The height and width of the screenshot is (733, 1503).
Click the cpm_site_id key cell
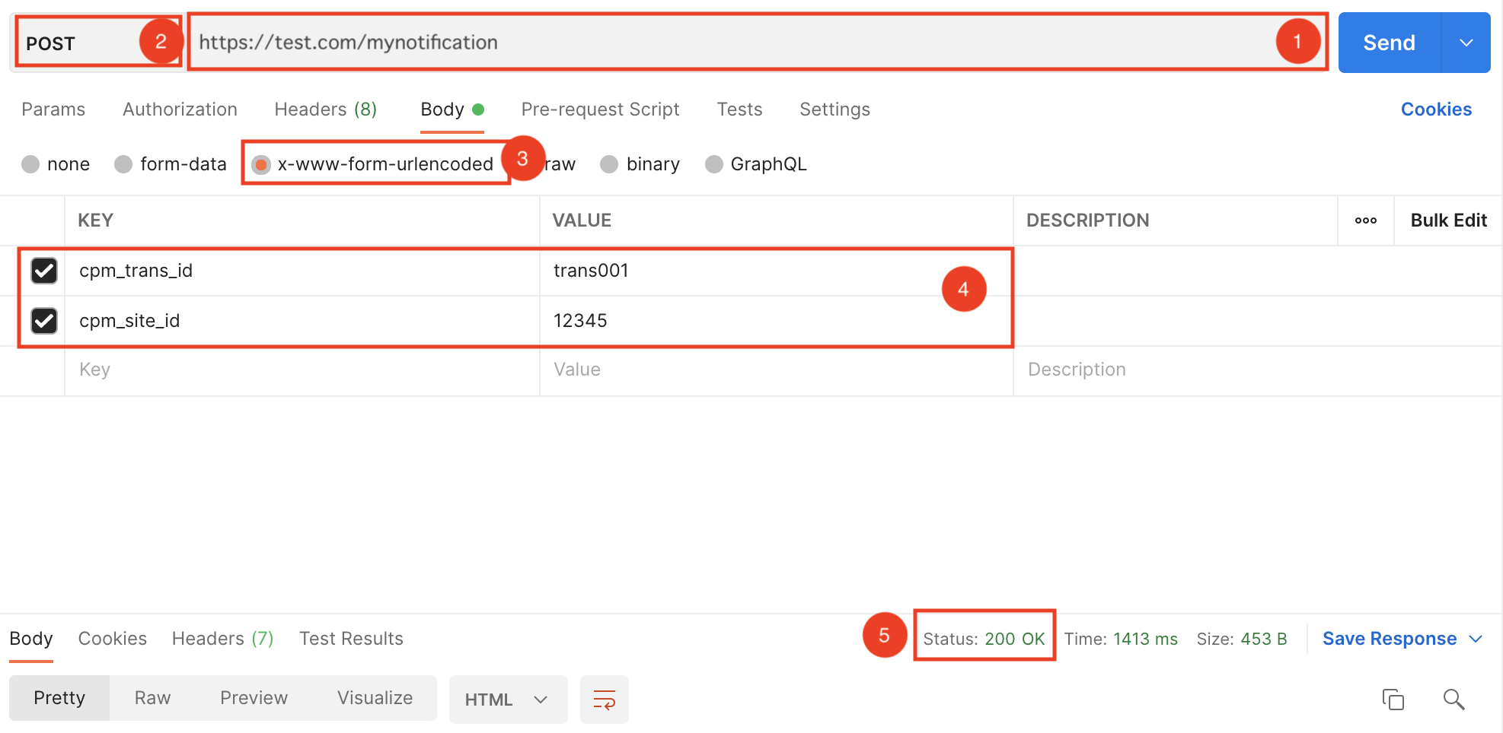[302, 321]
